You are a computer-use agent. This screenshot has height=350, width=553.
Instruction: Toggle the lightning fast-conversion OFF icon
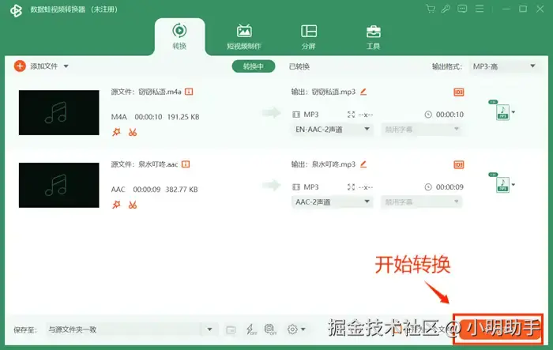tap(251, 329)
